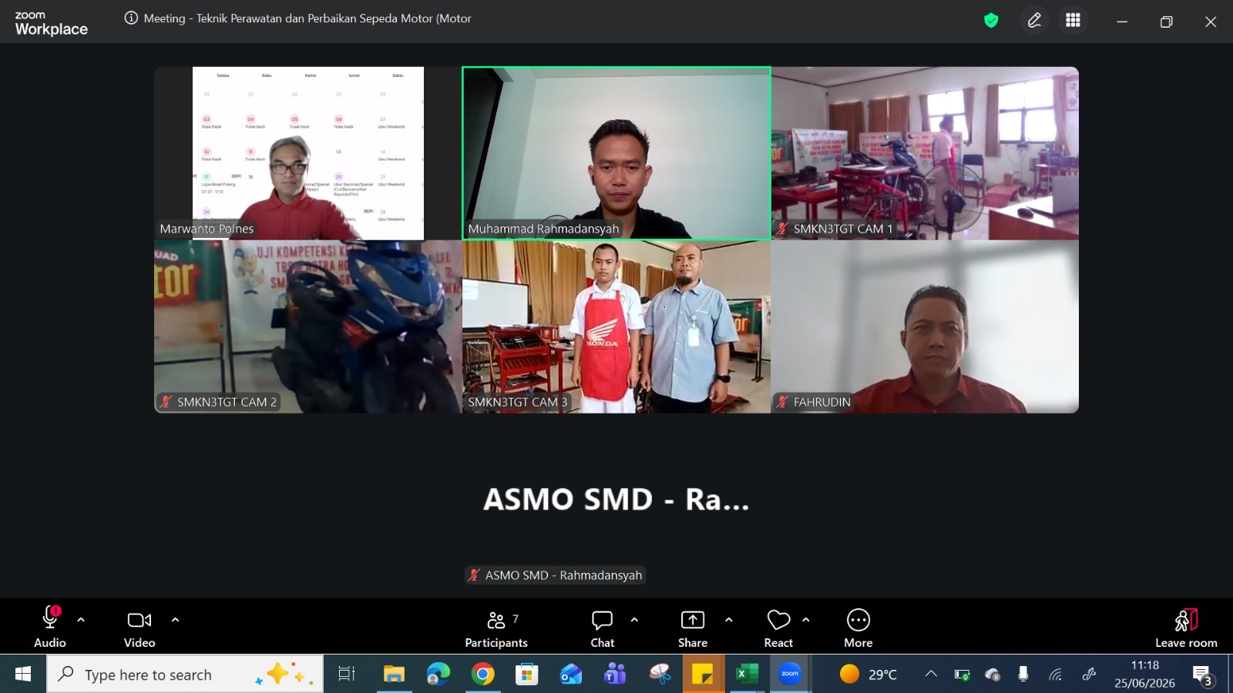Open Excel from the taskbar

click(x=746, y=675)
